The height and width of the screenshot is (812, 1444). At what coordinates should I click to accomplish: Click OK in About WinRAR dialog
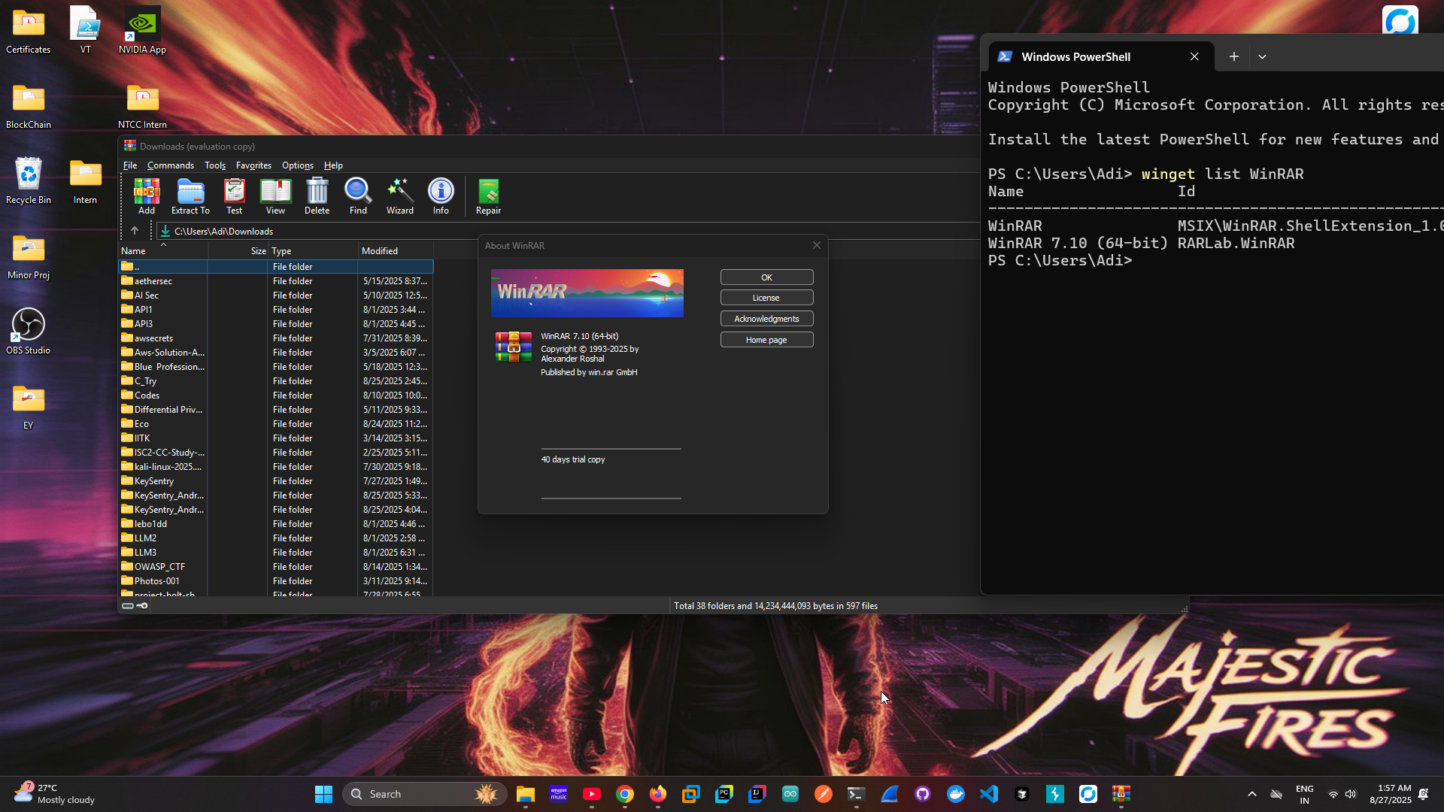[x=766, y=277]
